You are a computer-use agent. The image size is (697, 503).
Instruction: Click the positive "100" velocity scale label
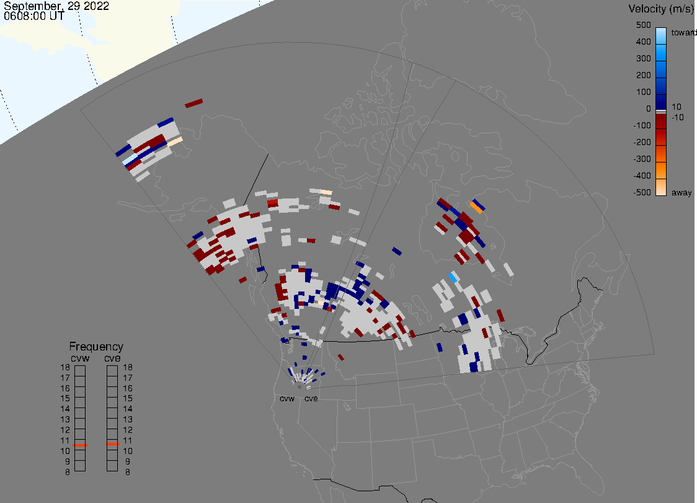click(x=643, y=92)
